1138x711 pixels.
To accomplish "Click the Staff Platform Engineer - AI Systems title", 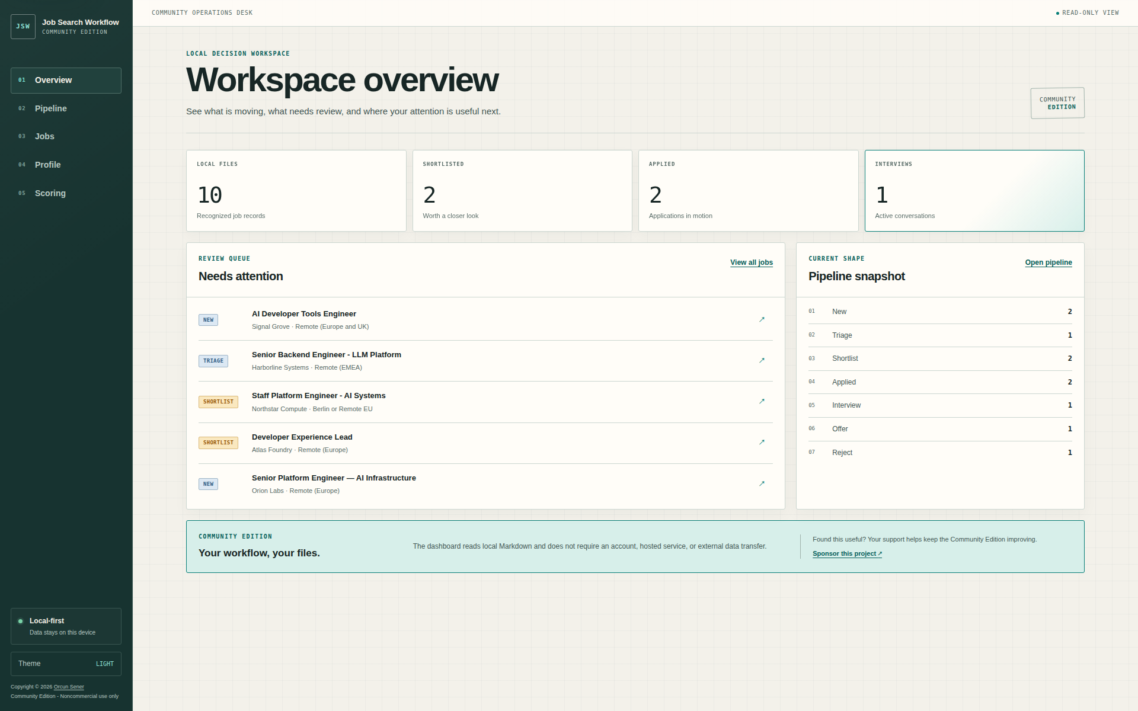I will (x=318, y=396).
